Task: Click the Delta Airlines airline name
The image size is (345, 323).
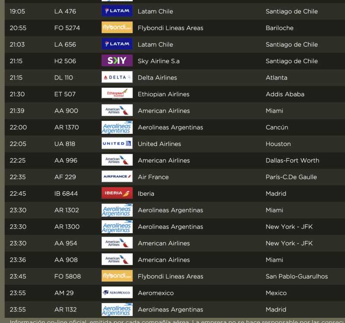Action: pos(157,78)
